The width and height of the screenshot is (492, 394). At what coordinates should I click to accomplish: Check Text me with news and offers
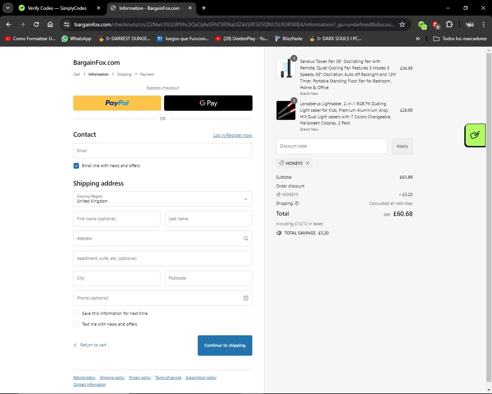(76, 324)
